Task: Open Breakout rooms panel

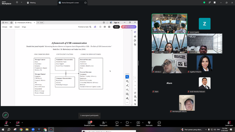Action: tap(90, 124)
